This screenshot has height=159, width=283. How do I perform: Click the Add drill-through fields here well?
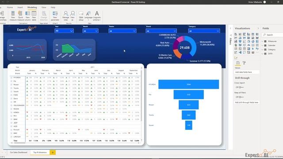tap(247, 102)
